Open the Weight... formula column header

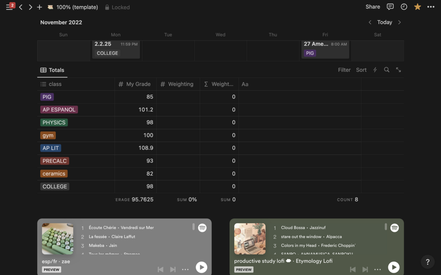tap(219, 84)
